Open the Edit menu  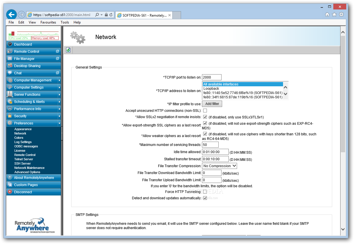21,22
